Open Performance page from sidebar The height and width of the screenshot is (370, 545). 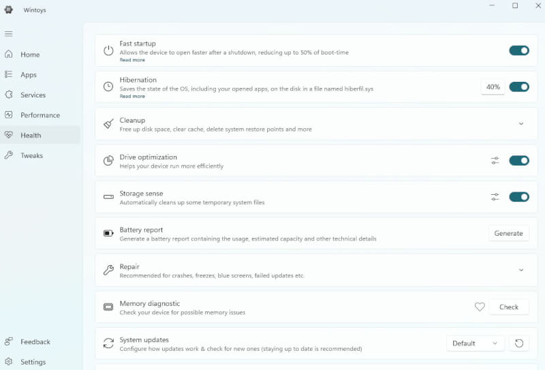pos(40,115)
